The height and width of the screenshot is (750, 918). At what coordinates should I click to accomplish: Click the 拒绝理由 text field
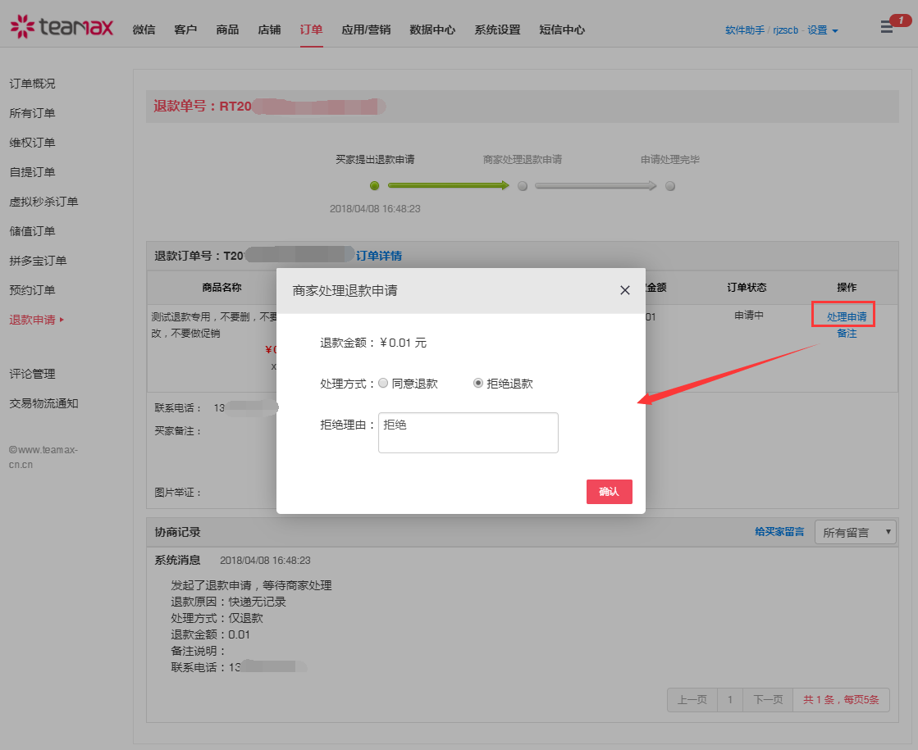(468, 432)
